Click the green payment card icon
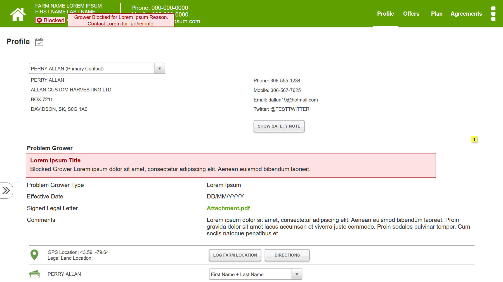 point(34,274)
